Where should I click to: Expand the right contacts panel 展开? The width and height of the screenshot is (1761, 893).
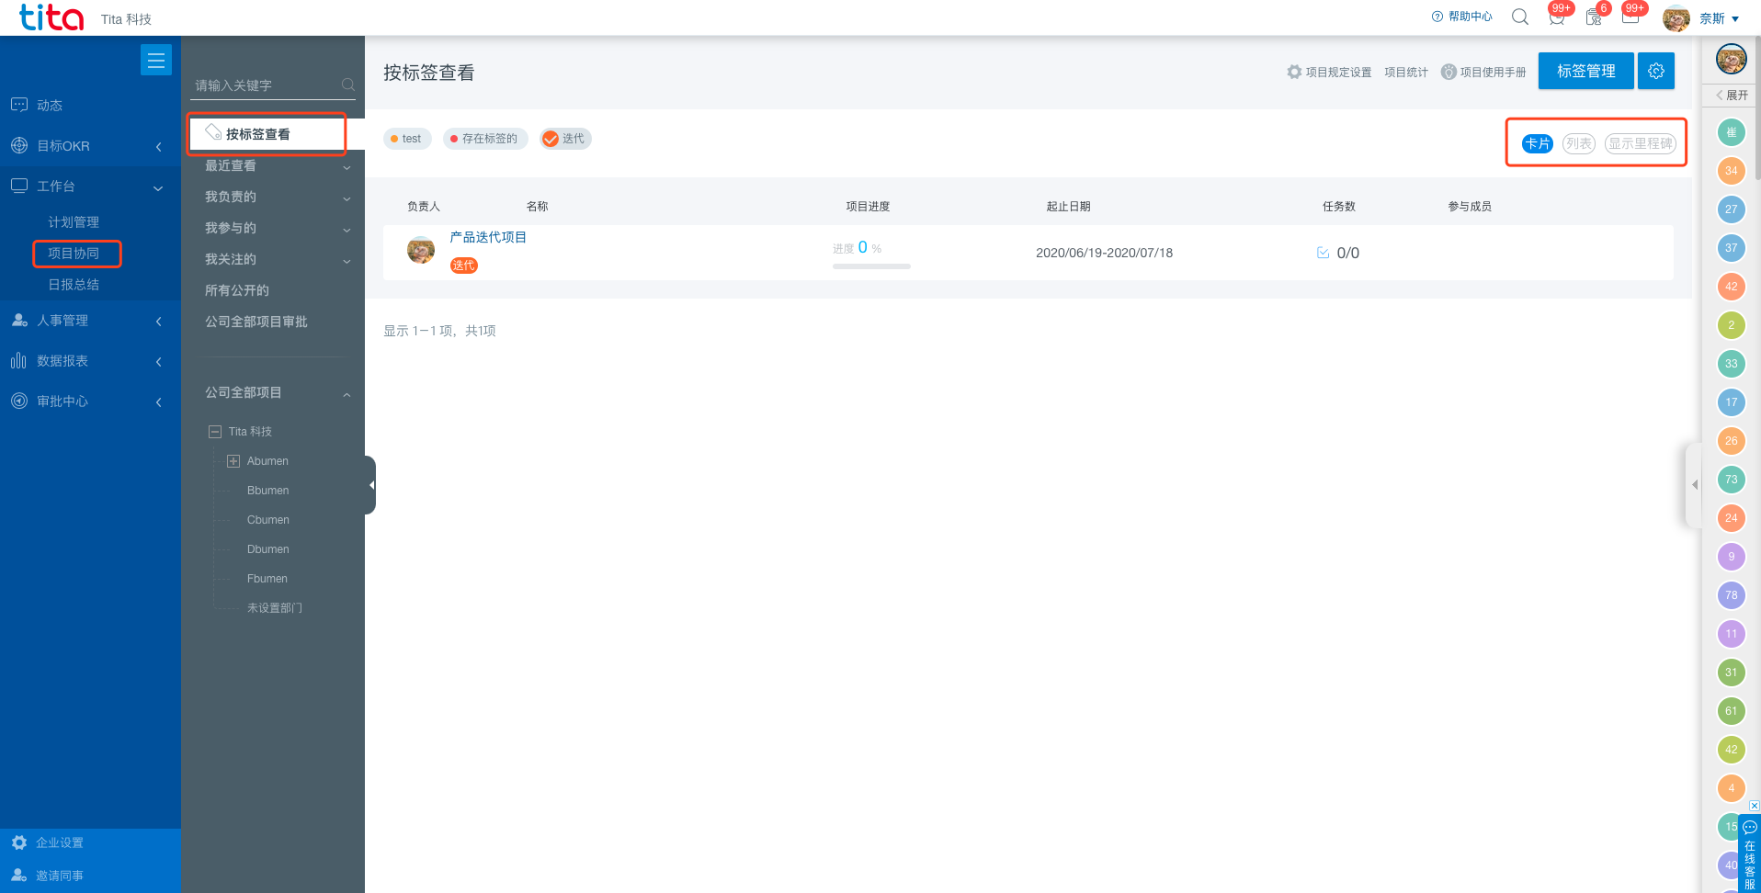coord(1732,95)
